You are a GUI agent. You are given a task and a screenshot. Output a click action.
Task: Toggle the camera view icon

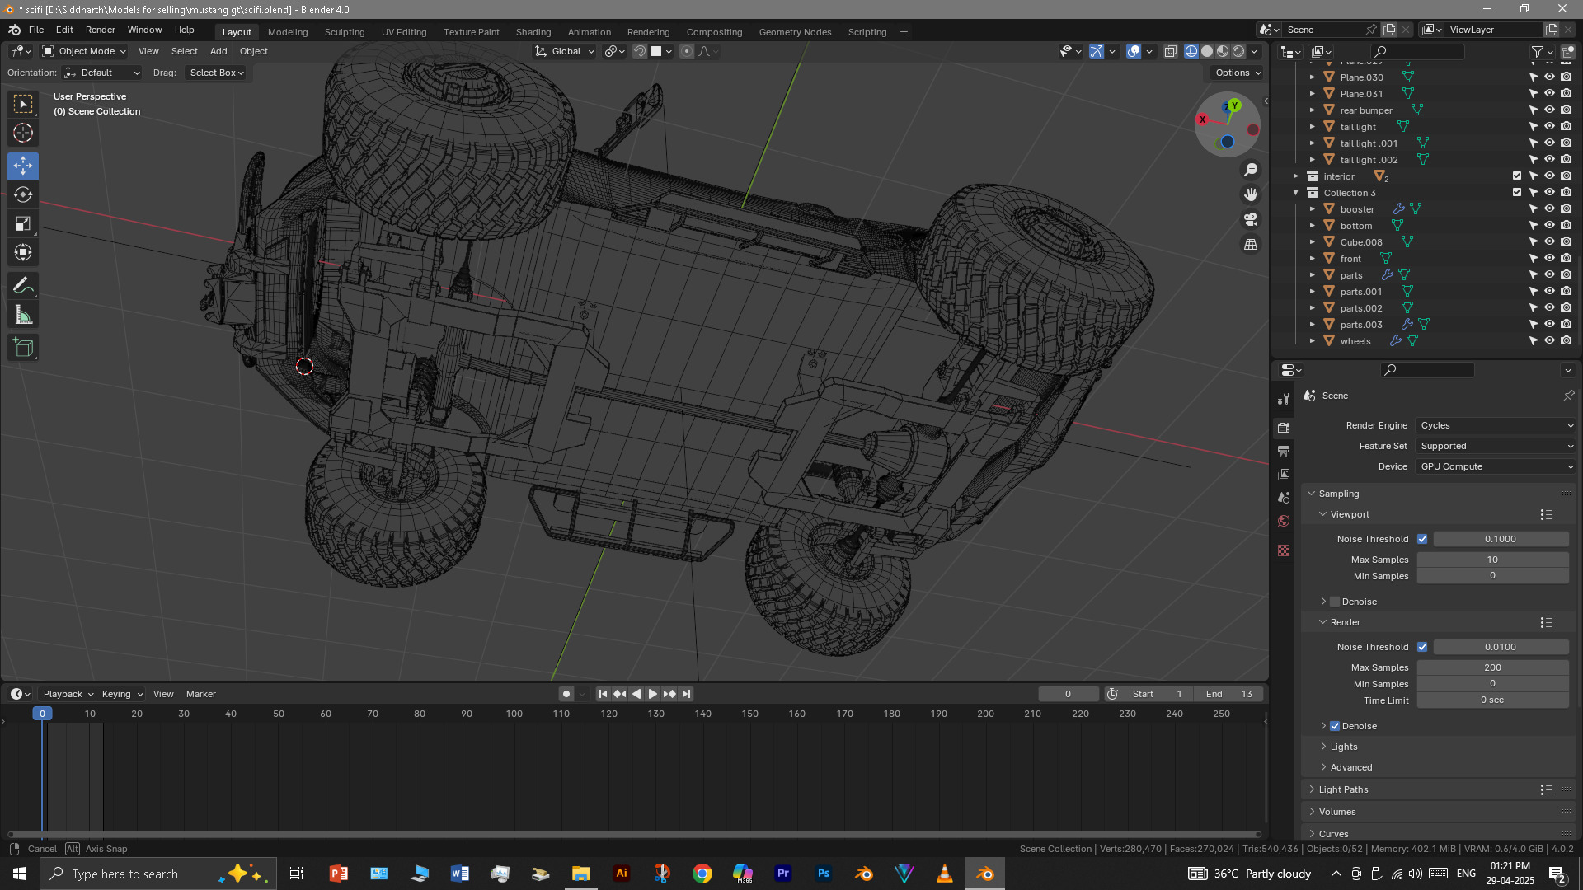pyautogui.click(x=1251, y=219)
